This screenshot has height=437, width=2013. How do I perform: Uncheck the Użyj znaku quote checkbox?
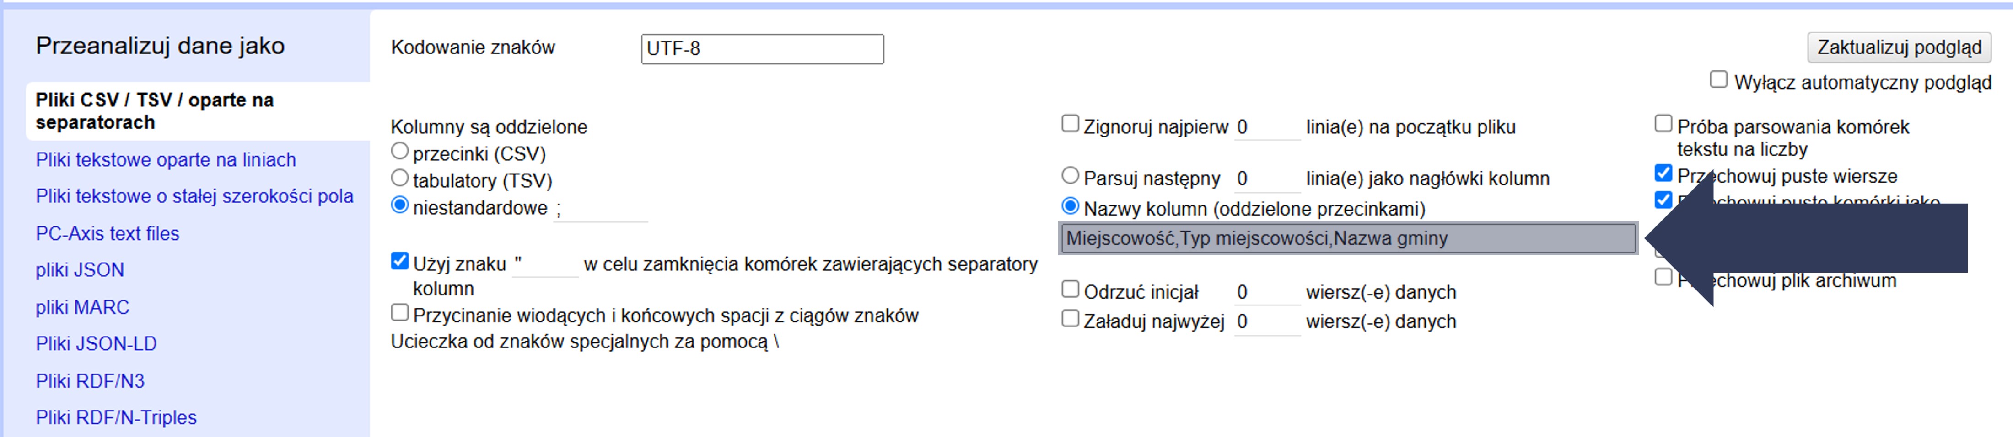tap(399, 261)
